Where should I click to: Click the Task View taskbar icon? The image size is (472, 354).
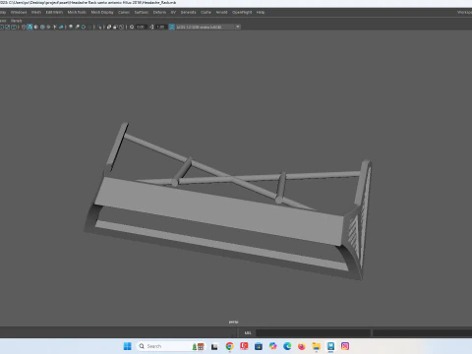(214, 346)
